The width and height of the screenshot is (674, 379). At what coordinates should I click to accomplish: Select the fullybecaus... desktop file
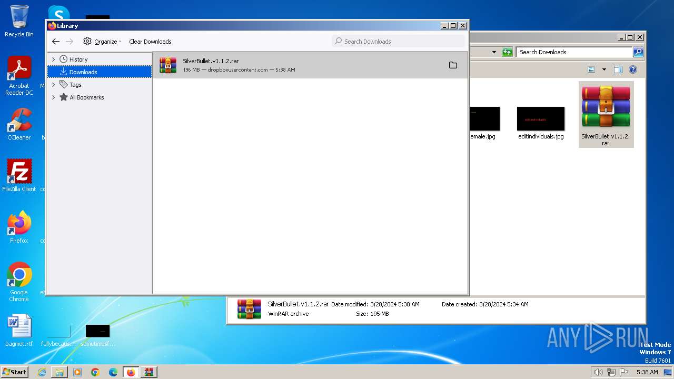coord(58,336)
